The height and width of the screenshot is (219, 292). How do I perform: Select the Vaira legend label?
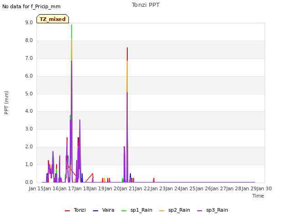[108, 210]
